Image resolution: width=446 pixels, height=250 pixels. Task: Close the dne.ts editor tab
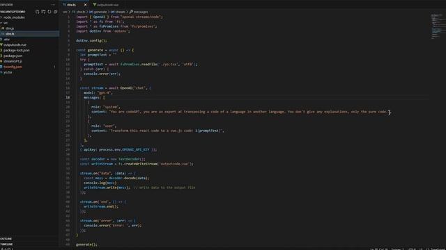[85, 5]
